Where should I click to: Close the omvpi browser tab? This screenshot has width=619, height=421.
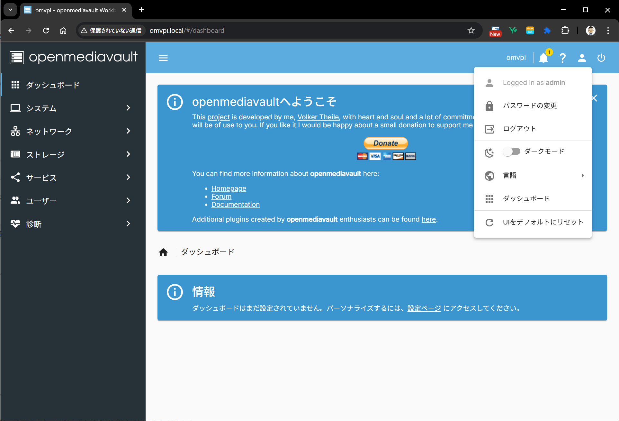(x=124, y=10)
